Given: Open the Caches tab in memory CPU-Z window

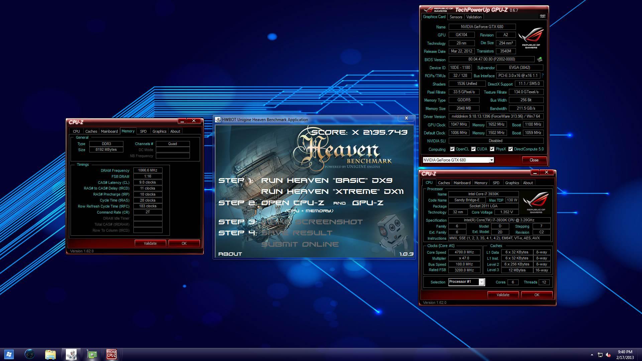Looking at the screenshot, I should pos(91,131).
